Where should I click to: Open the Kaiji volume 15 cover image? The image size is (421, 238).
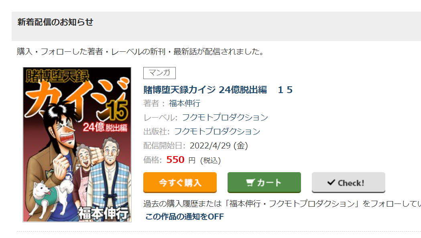(77, 144)
